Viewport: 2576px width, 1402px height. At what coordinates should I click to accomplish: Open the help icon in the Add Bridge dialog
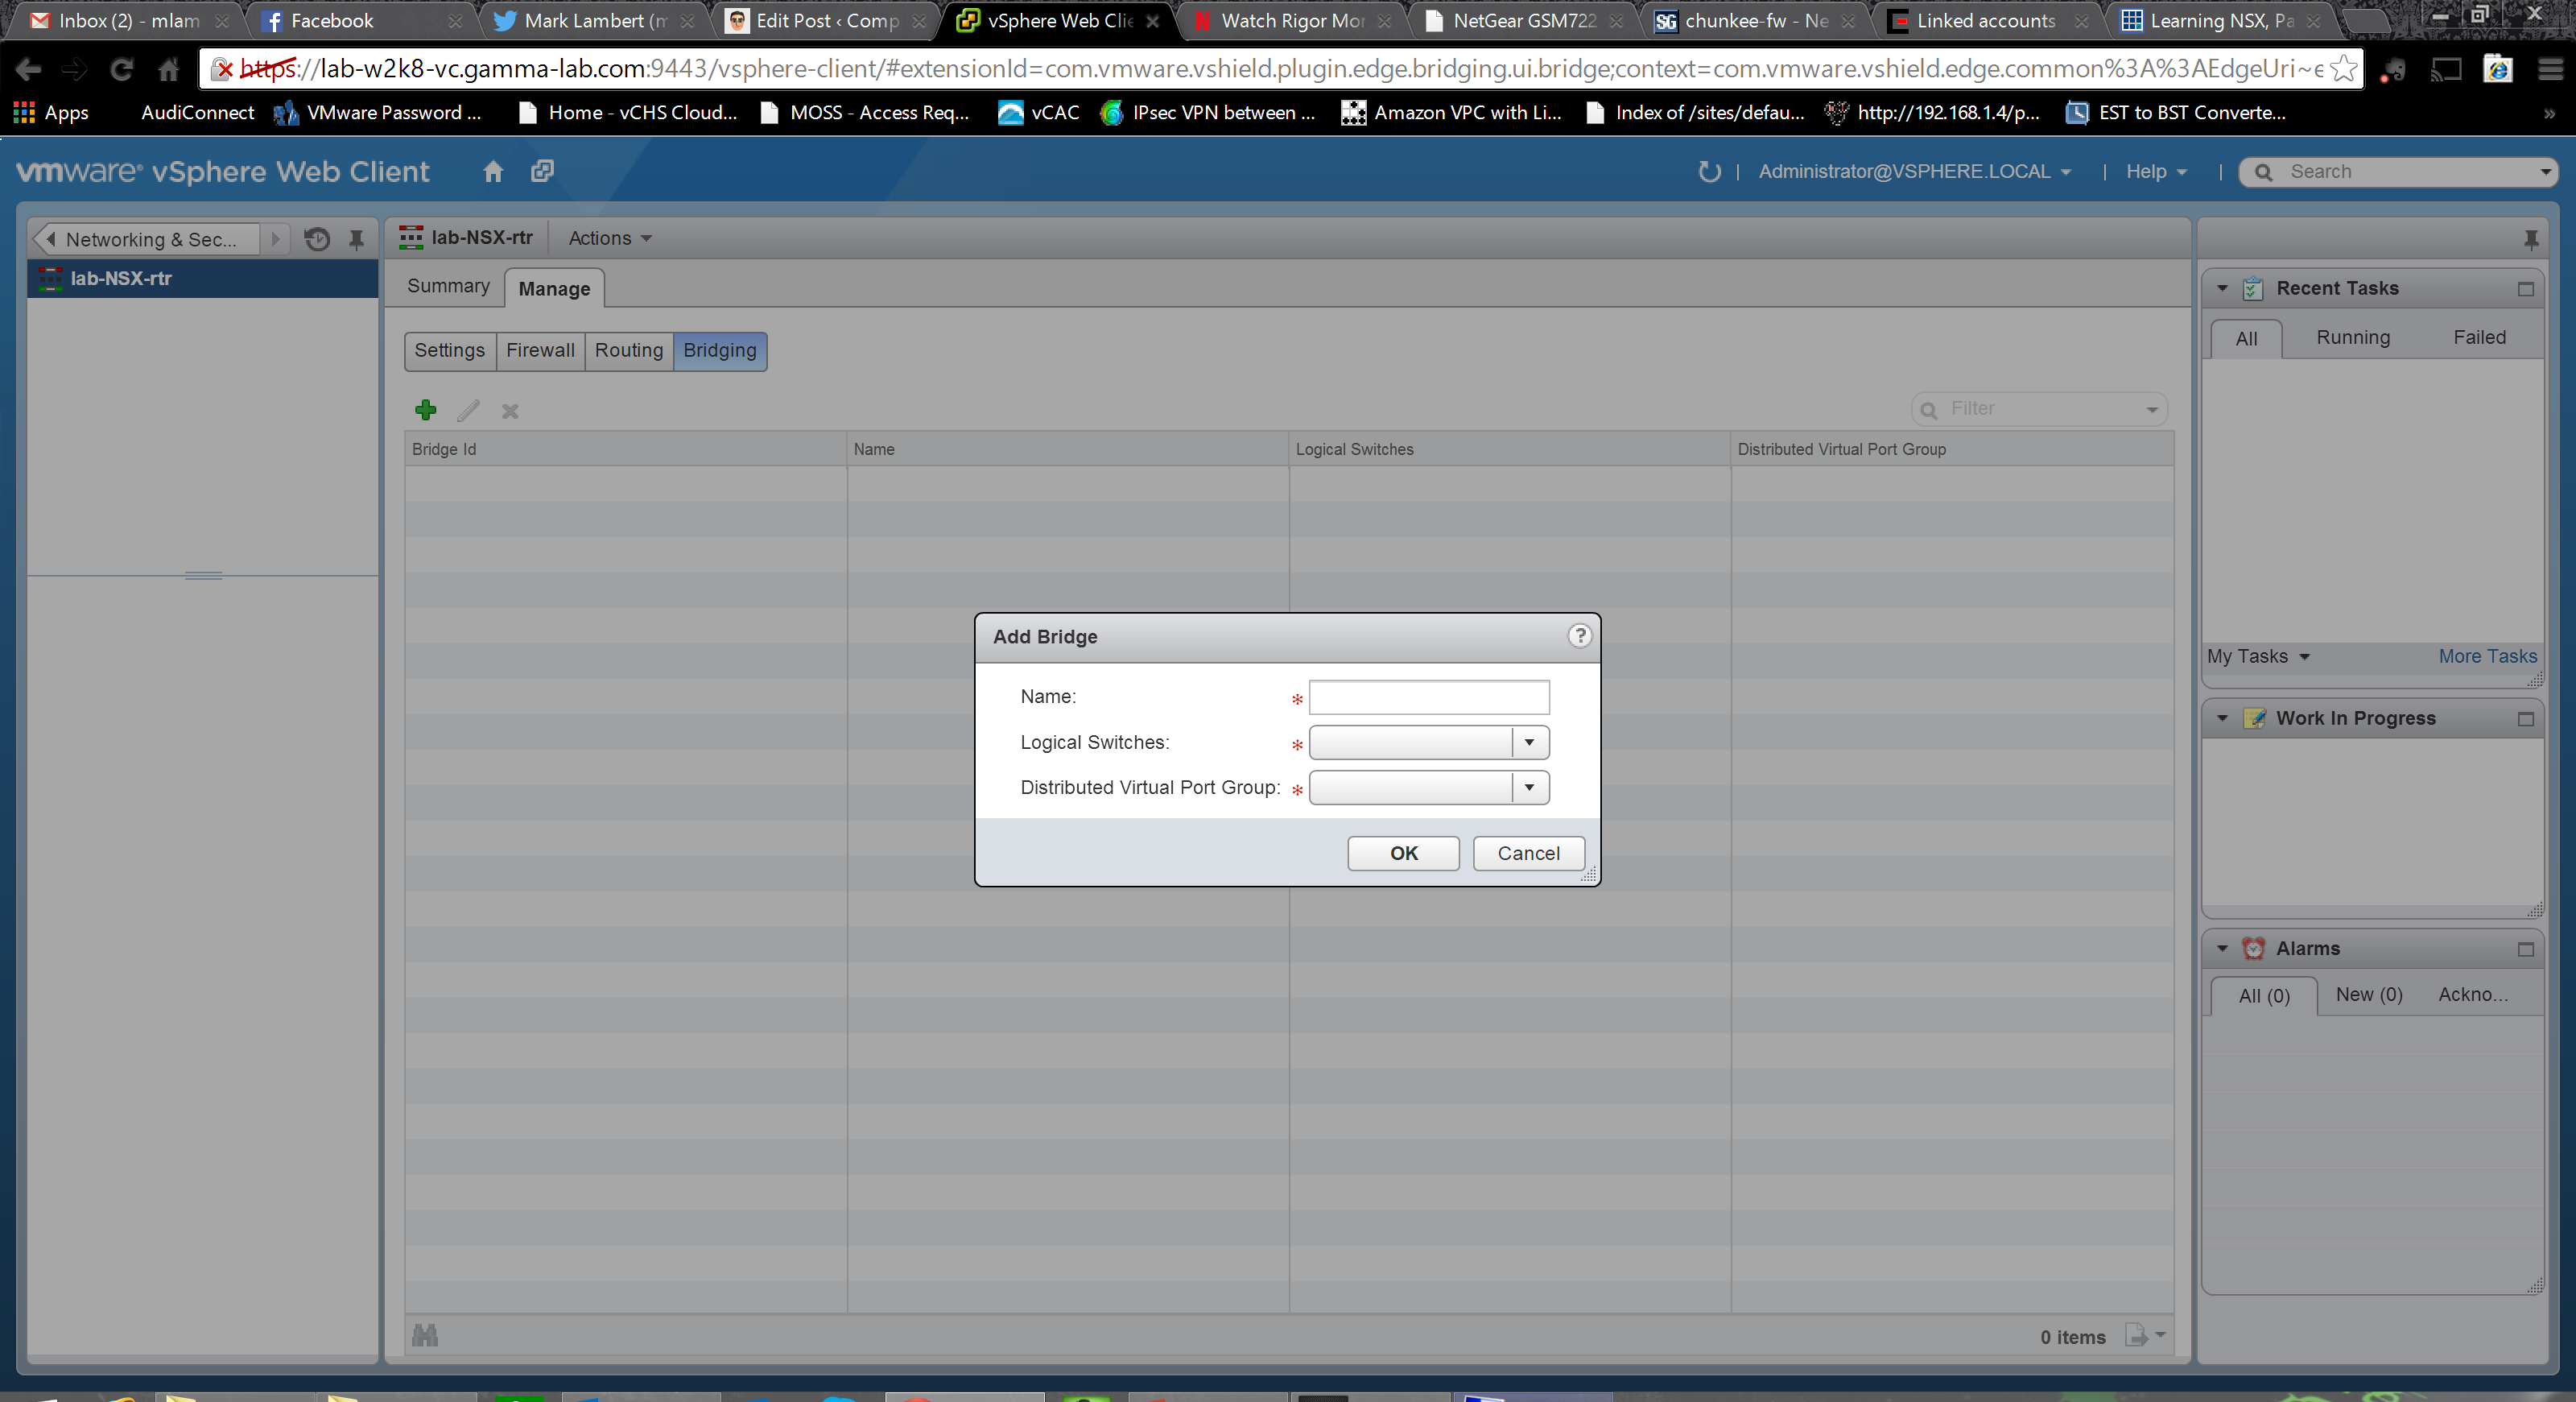1579,636
